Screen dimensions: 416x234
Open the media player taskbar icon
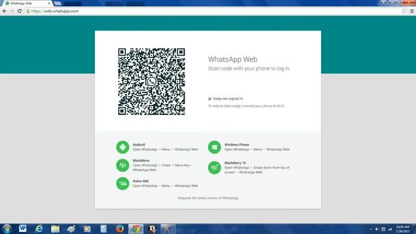[87, 229]
